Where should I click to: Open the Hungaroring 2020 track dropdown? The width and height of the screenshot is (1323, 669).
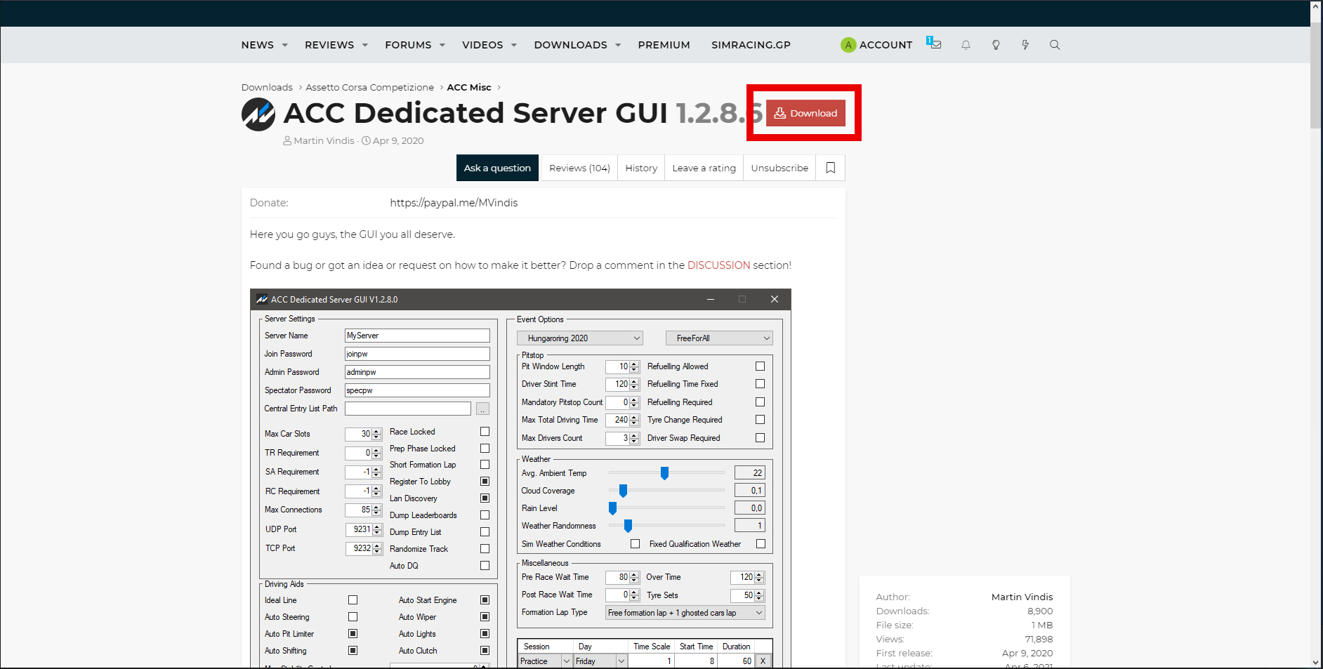[580, 338]
